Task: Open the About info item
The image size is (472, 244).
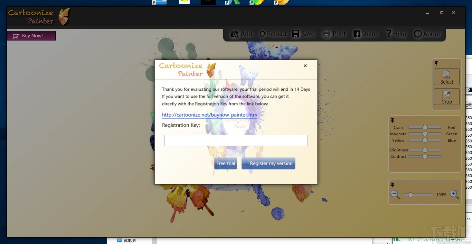Action: (x=427, y=34)
